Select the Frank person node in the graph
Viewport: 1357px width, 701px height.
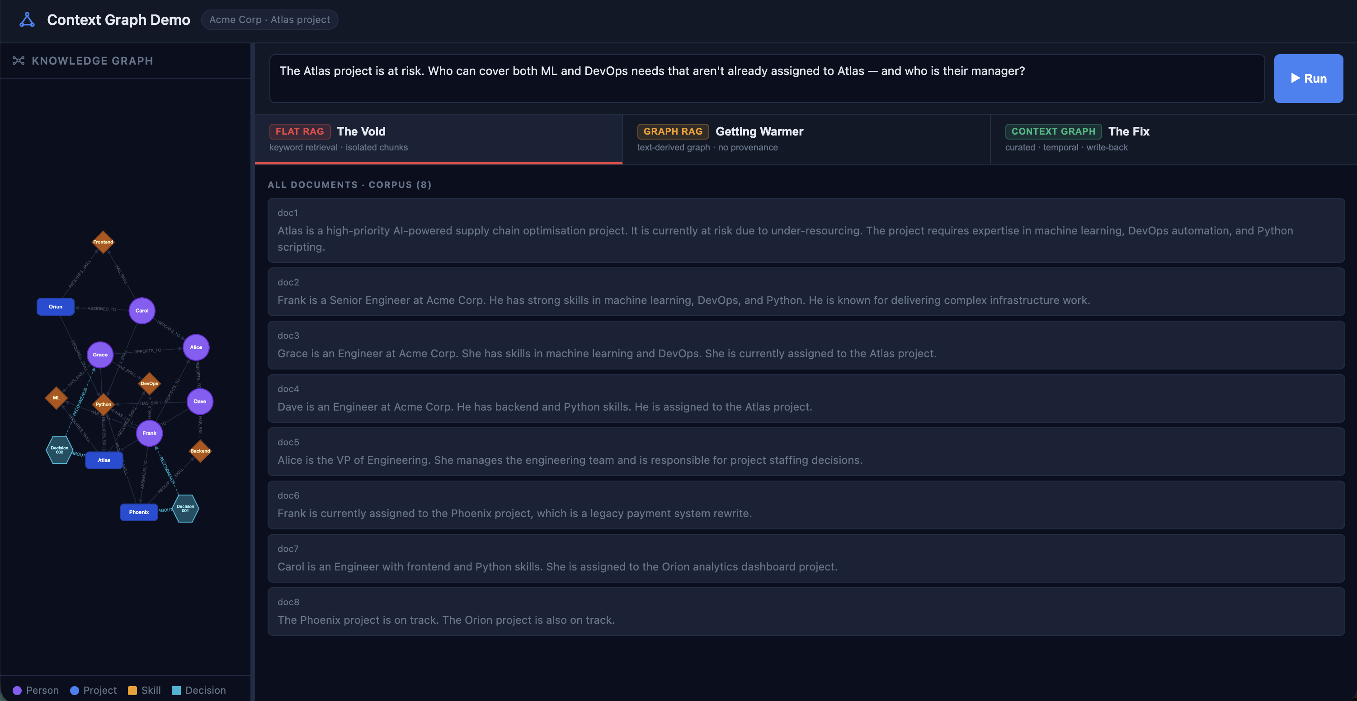149,433
